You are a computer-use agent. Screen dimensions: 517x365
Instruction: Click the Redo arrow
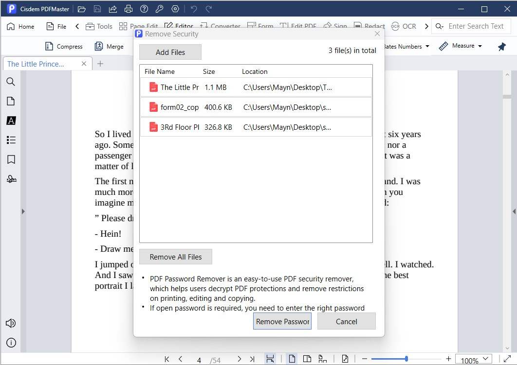tap(209, 9)
